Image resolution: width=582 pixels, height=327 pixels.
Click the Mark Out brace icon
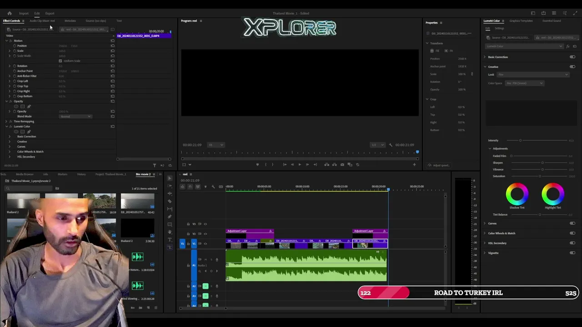273,164
